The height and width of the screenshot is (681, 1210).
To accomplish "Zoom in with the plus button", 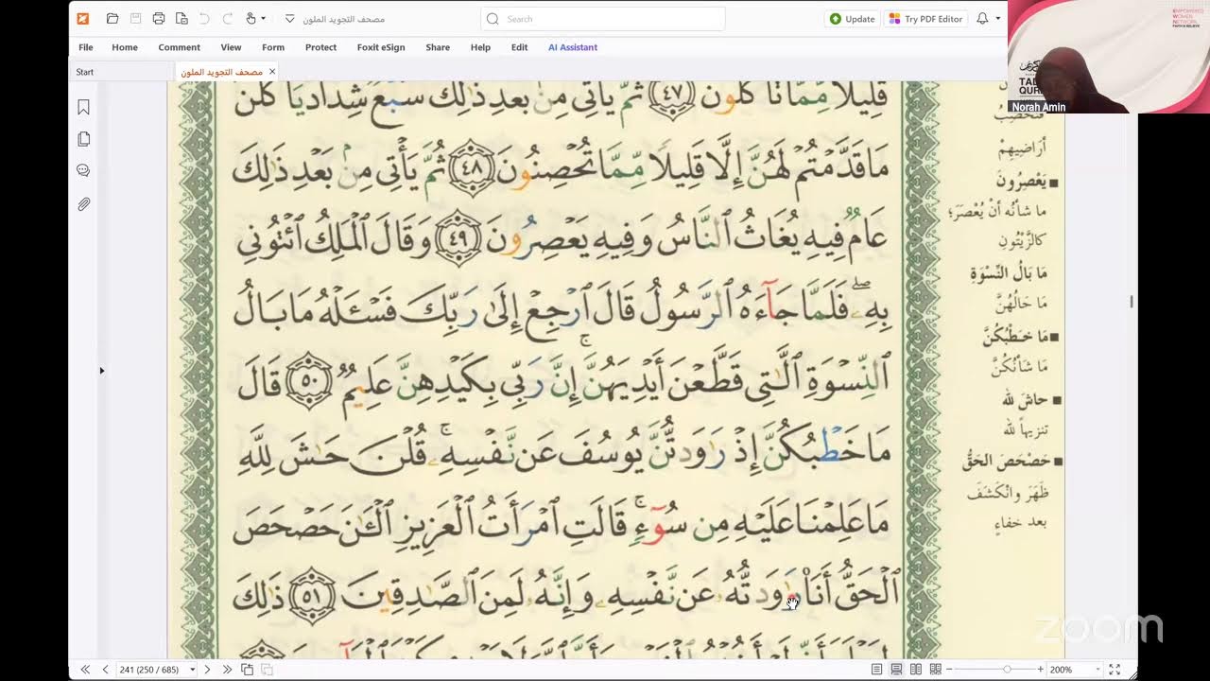I will click(x=1040, y=670).
